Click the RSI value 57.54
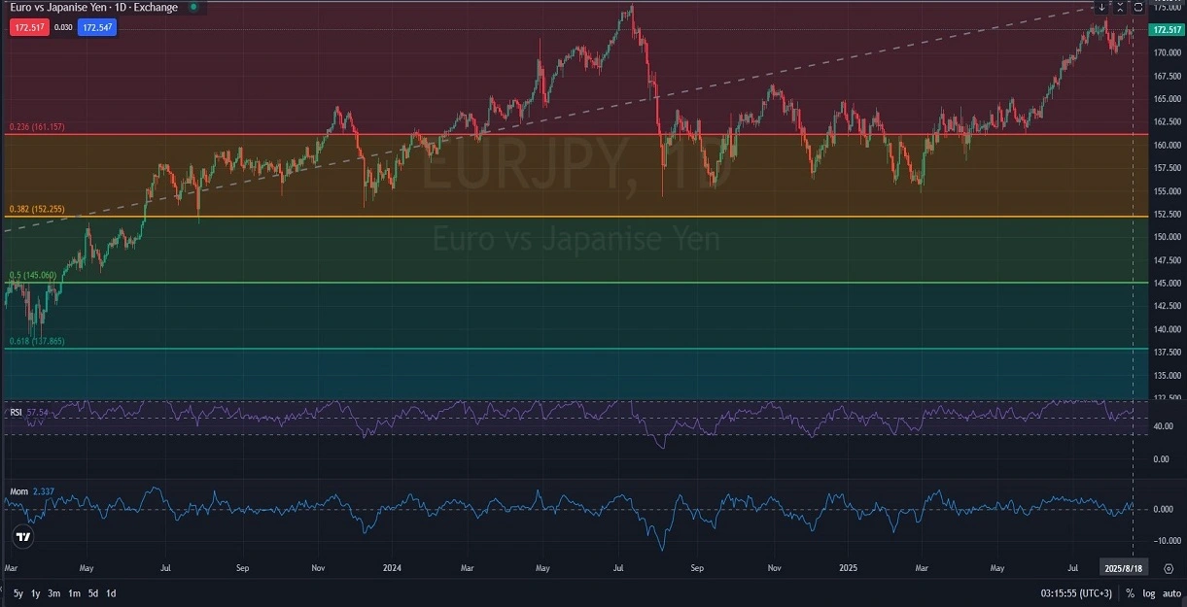1187x607 pixels. 38,413
